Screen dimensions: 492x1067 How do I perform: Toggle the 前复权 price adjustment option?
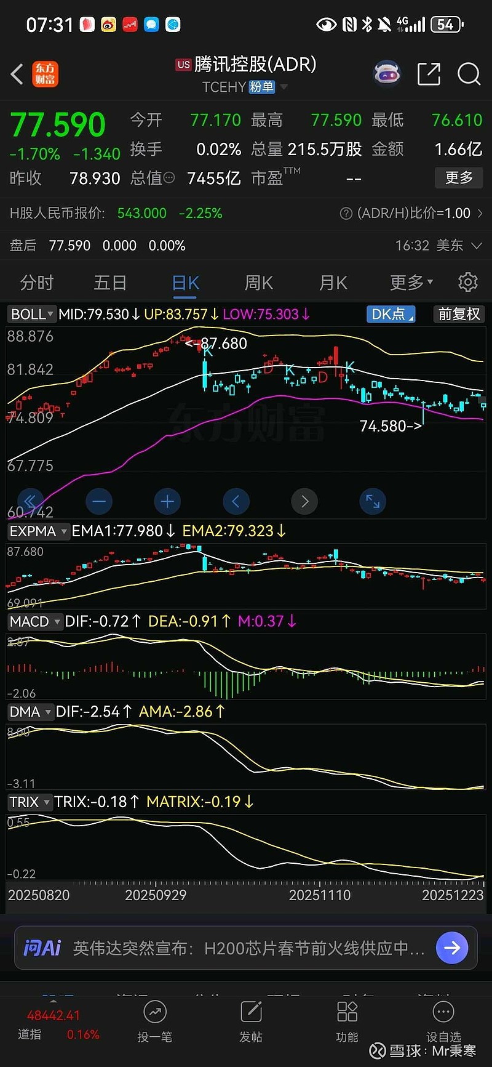459,314
